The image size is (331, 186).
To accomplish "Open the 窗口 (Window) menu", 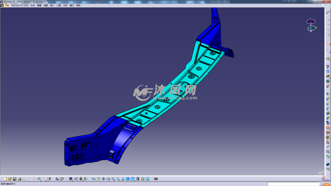I will tap(72, 6).
